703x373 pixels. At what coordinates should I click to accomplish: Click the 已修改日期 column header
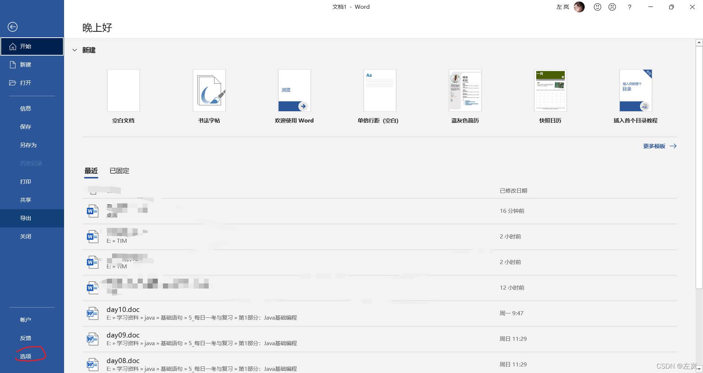[513, 191]
